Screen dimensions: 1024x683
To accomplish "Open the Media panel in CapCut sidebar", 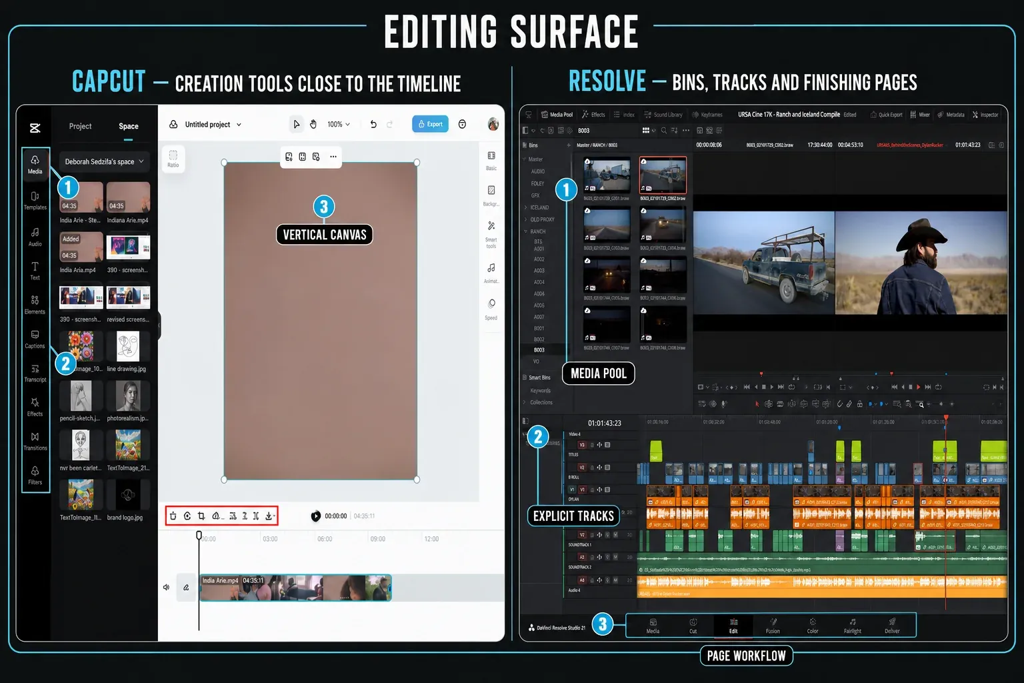I will tap(35, 164).
